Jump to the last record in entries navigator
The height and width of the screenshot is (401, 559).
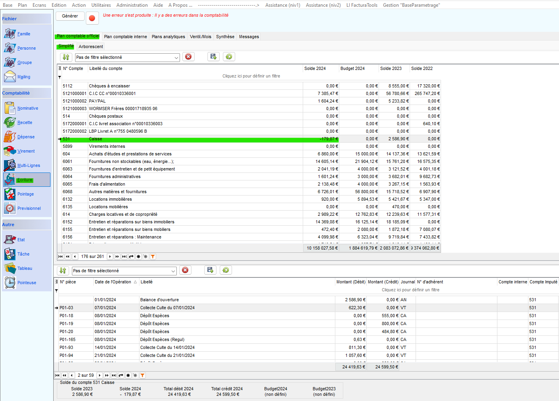tap(114, 376)
